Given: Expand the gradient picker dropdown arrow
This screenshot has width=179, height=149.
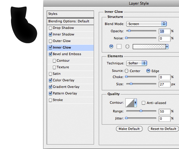Looking at the screenshot, I should [167, 46].
